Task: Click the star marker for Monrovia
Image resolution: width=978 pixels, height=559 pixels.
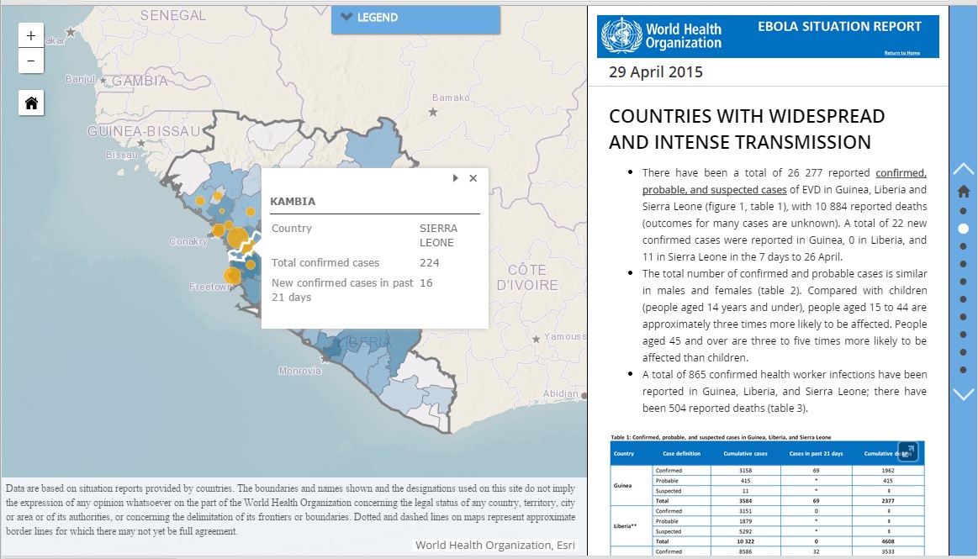Action: point(325,359)
